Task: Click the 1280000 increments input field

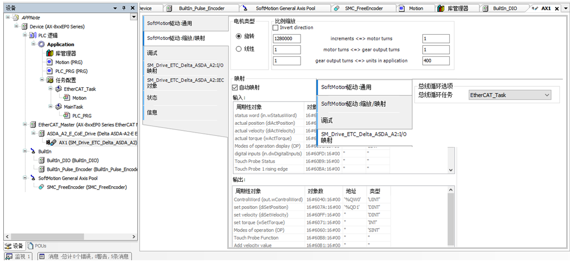Action: click(287, 39)
